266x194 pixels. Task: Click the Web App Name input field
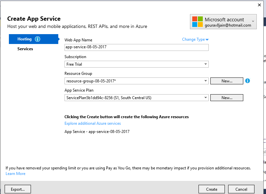point(137,47)
